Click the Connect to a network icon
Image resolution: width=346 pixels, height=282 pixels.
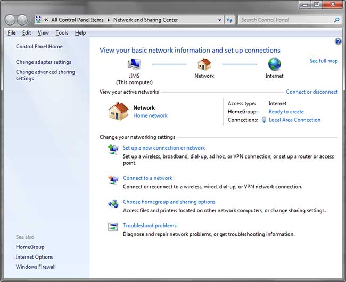pos(113,180)
